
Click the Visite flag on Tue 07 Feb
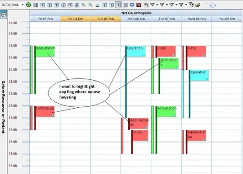tap(166, 51)
